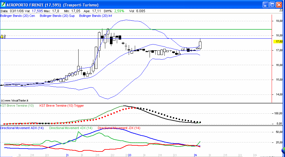Click the (Trasporti-Turismo) sector text in title
Image resolution: width=285 pixels, height=157 pixels.
(81, 5)
